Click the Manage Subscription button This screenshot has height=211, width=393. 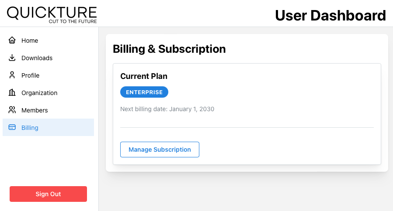[x=160, y=150]
